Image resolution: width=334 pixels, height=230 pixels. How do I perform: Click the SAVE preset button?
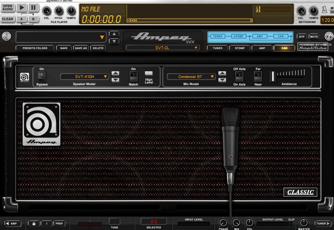pyautogui.click(x=64, y=48)
